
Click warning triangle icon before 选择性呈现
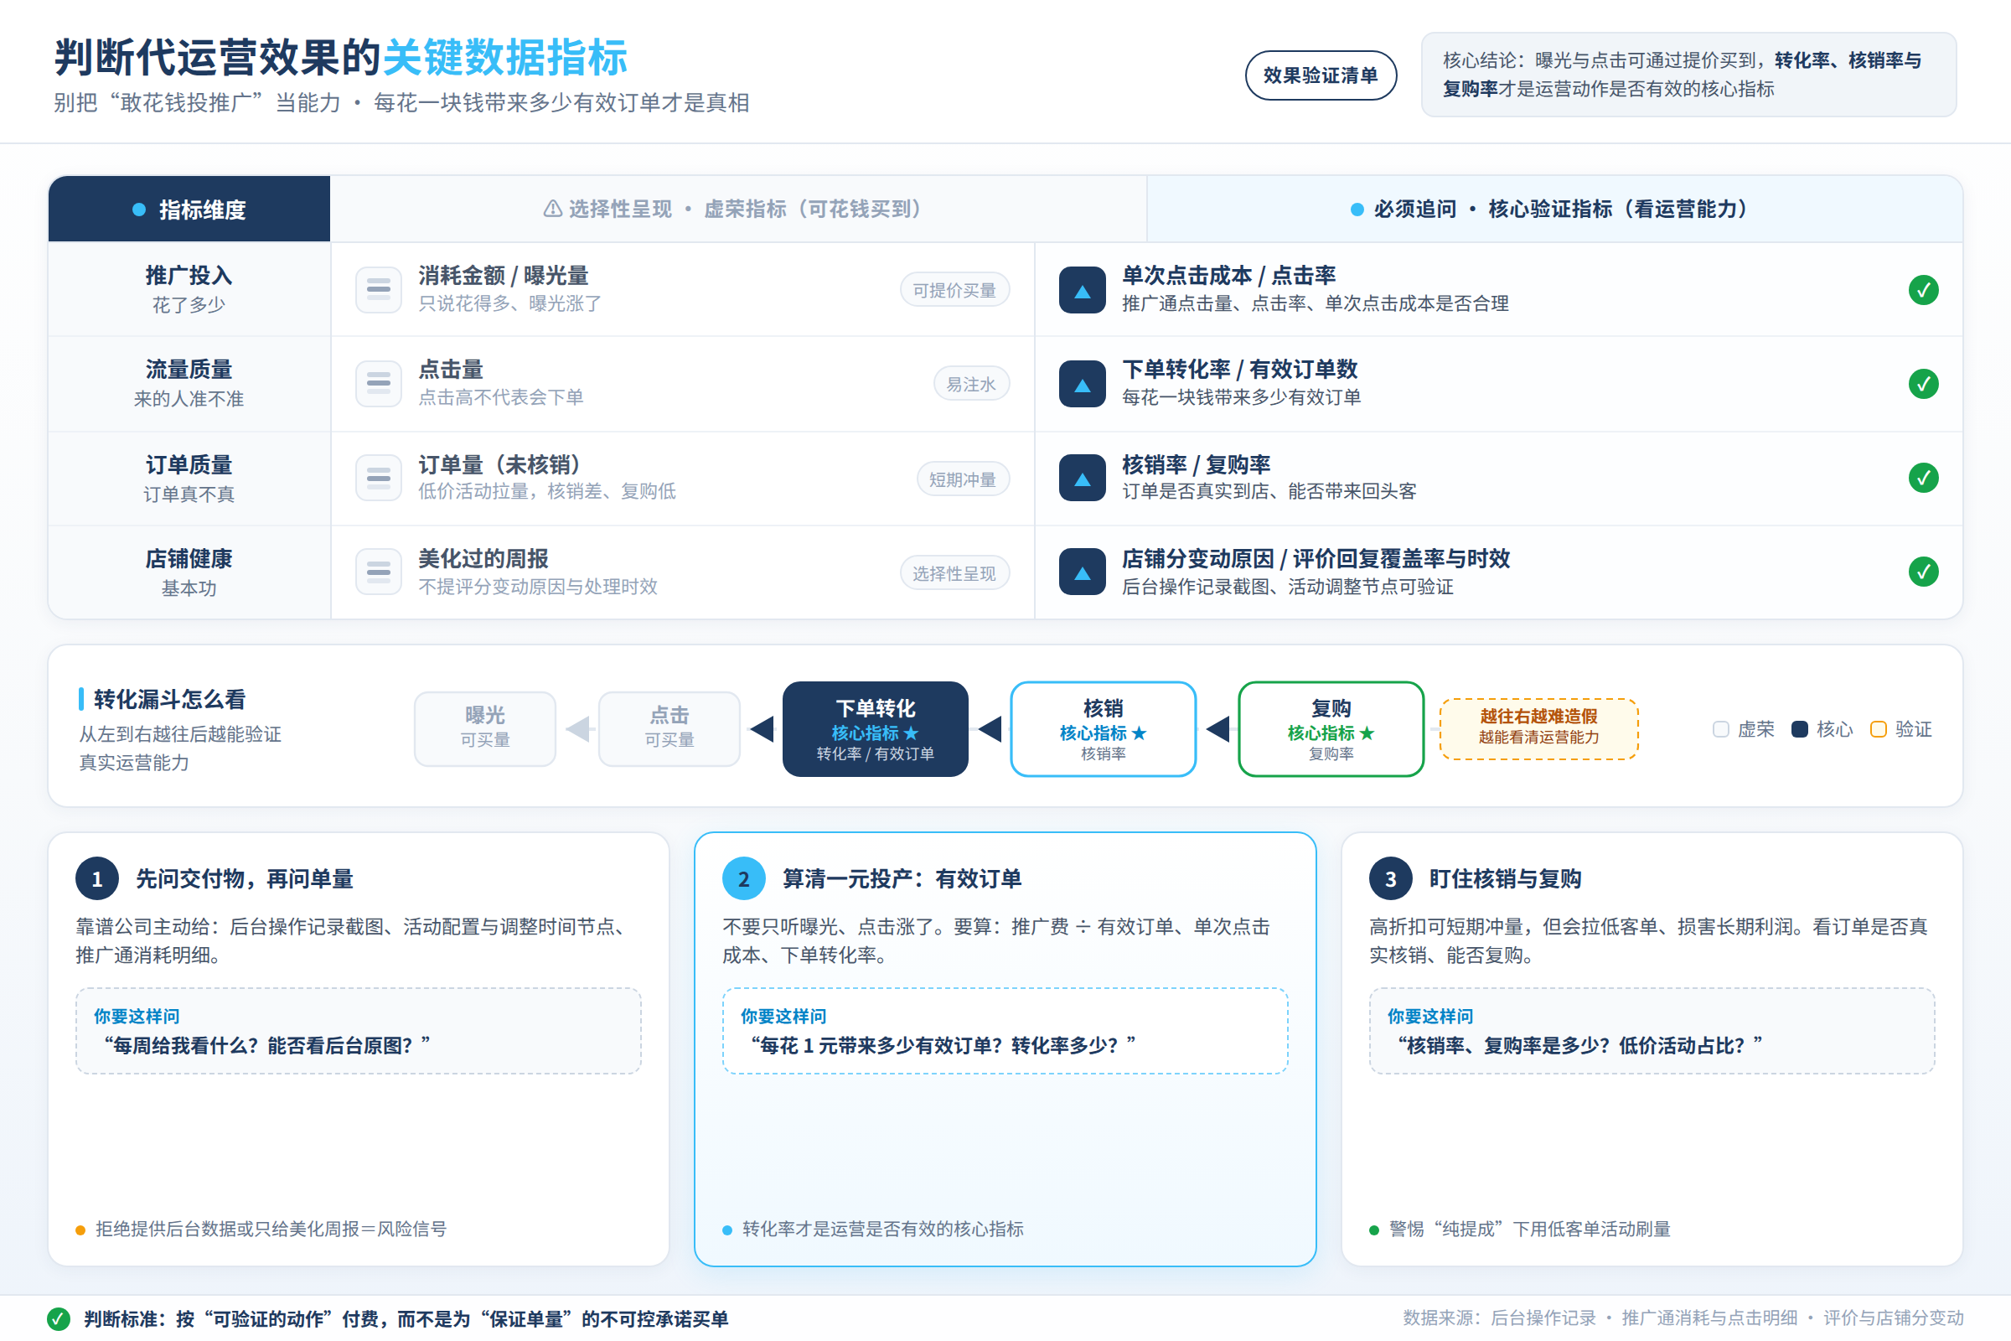pos(553,209)
